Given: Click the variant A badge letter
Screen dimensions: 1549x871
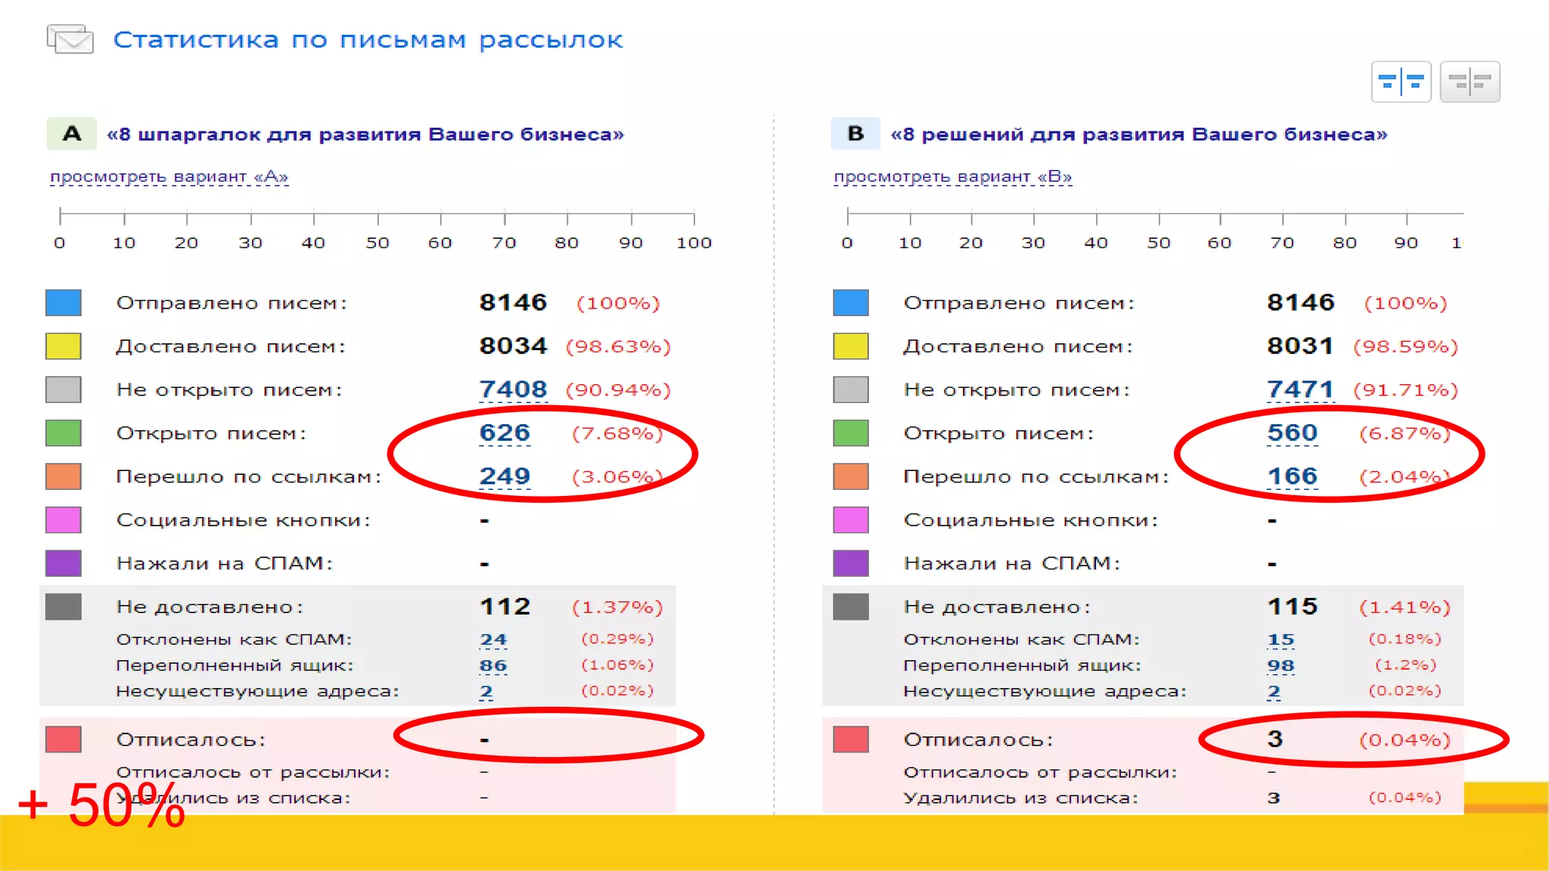Looking at the screenshot, I should [x=72, y=134].
